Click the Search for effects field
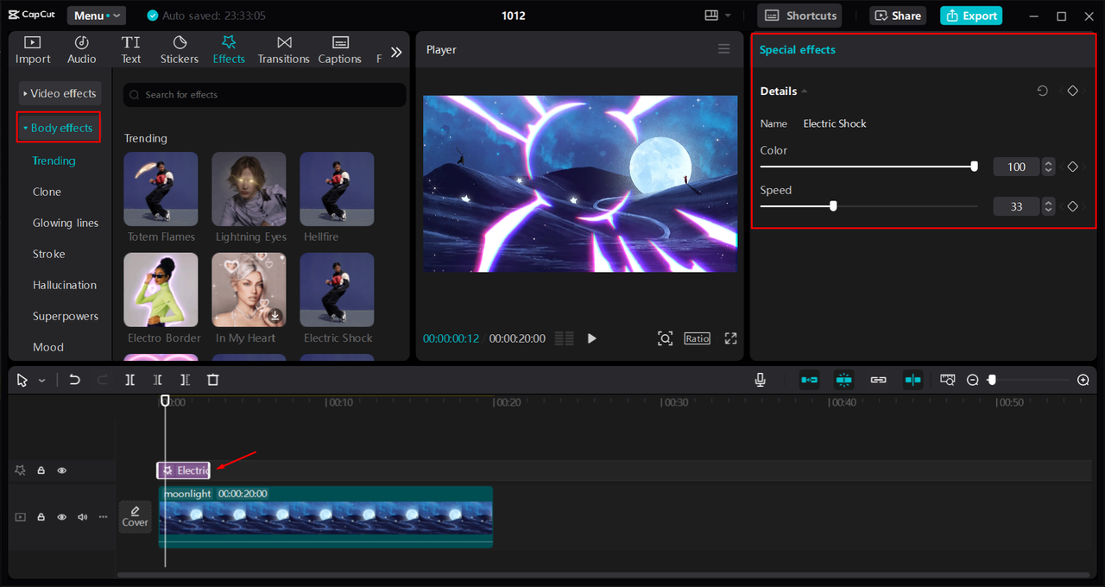 (264, 95)
